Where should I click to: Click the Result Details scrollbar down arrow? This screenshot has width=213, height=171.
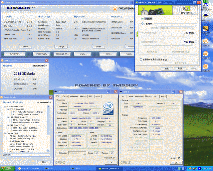(48, 151)
